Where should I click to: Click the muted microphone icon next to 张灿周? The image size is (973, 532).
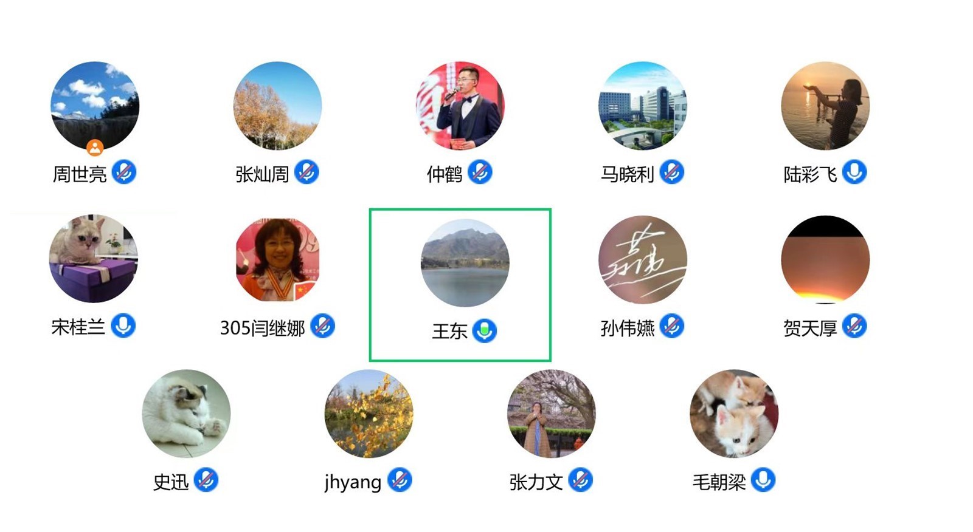point(306,172)
